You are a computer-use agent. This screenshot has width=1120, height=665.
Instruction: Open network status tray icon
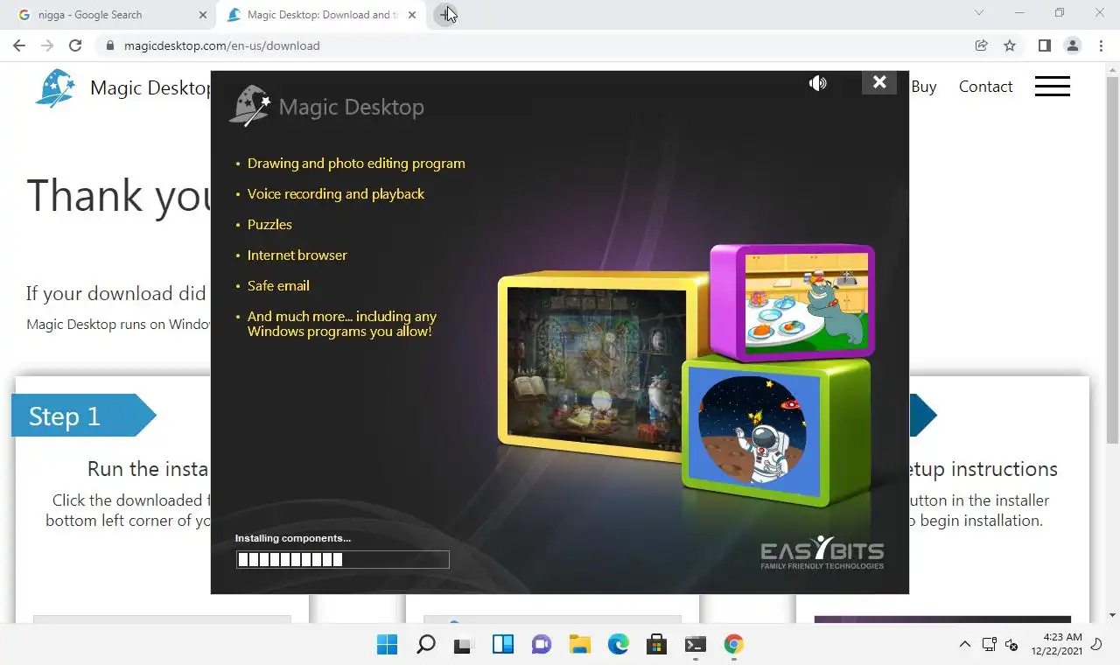pos(989,645)
